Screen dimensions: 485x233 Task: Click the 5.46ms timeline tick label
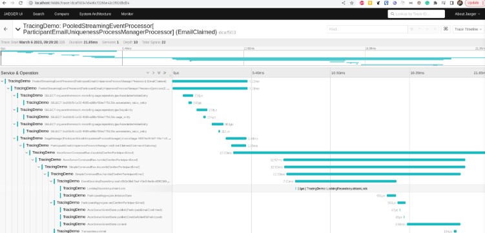coord(258,73)
